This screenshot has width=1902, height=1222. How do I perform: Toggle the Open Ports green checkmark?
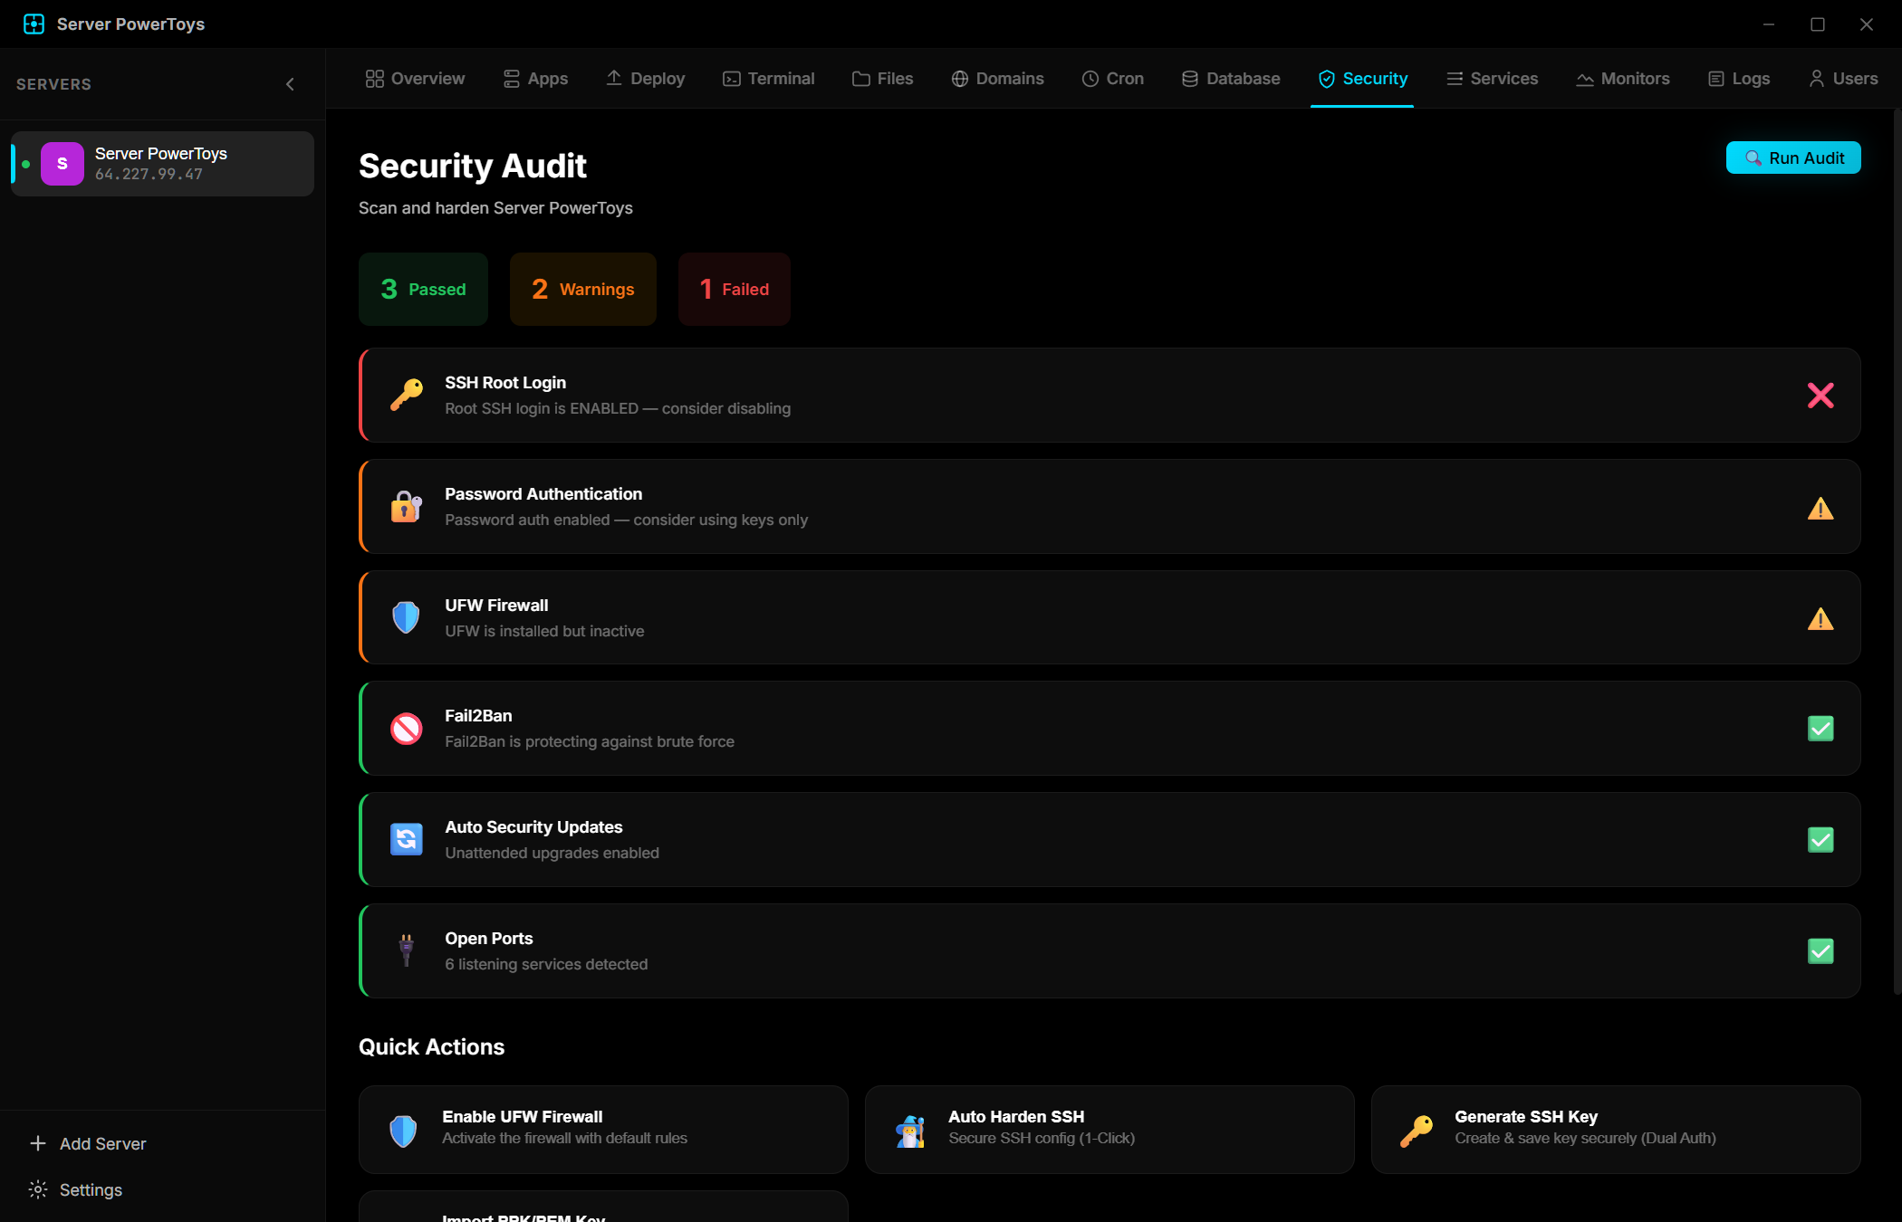[1820, 950]
